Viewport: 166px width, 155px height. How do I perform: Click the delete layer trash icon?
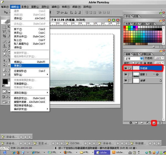click(x=160, y=122)
